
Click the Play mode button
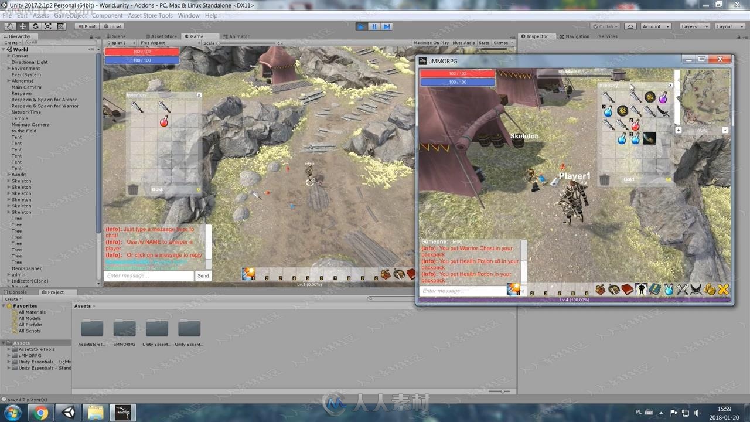[362, 26]
